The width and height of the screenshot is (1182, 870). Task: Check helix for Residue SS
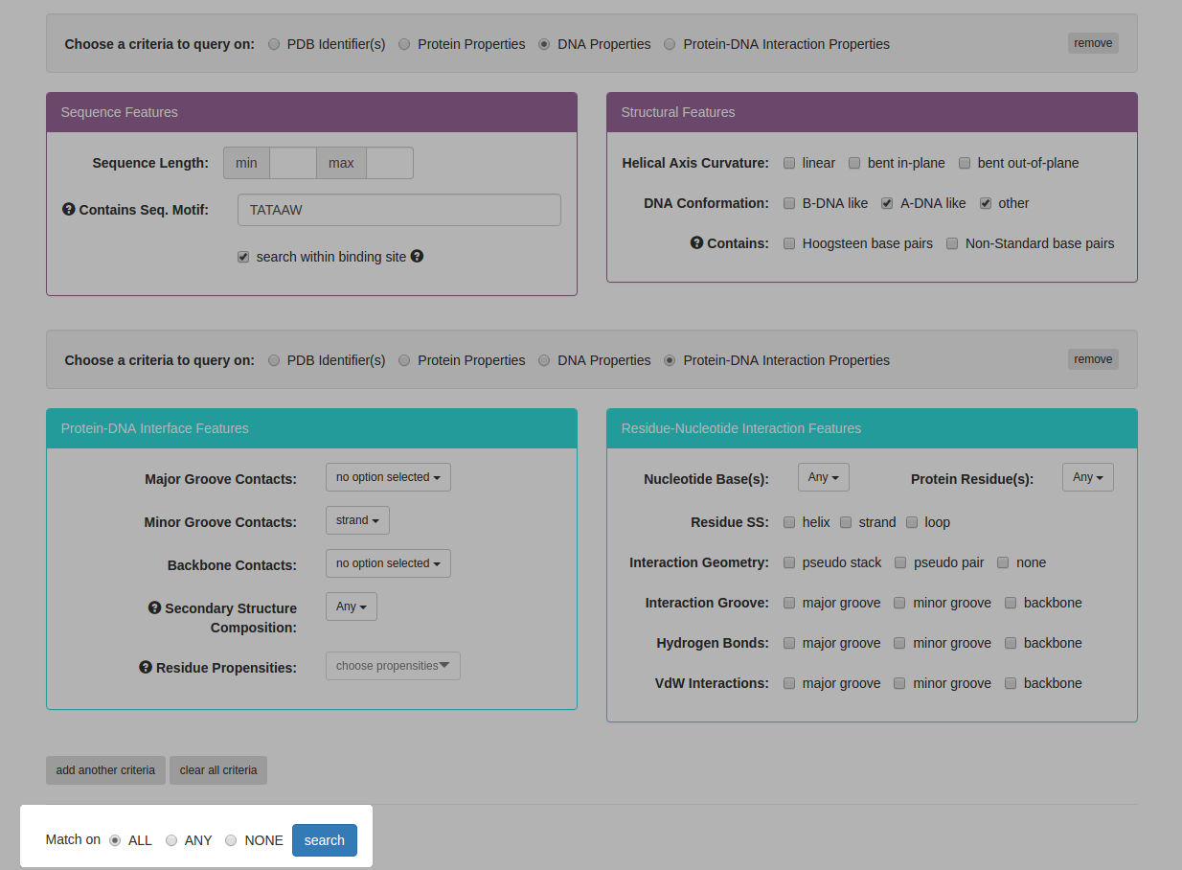click(x=789, y=522)
